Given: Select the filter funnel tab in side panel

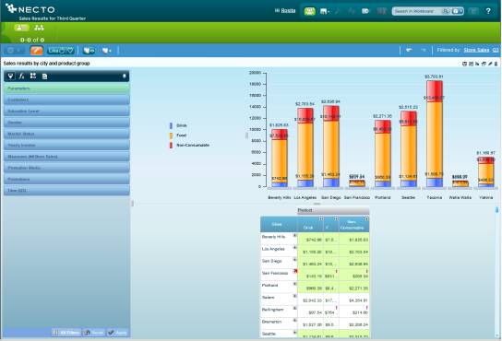Looking at the screenshot, I should click(10, 76).
